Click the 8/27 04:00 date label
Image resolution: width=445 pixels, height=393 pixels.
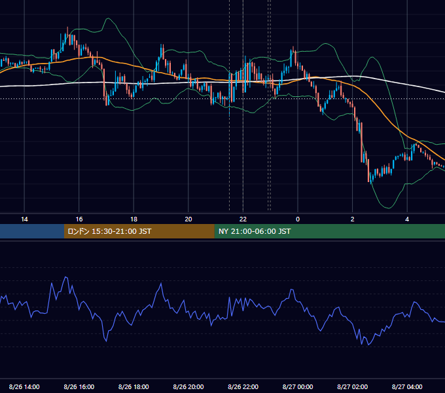click(407, 386)
